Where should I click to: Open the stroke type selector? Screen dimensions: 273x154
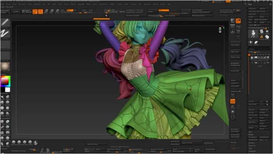click(5, 33)
